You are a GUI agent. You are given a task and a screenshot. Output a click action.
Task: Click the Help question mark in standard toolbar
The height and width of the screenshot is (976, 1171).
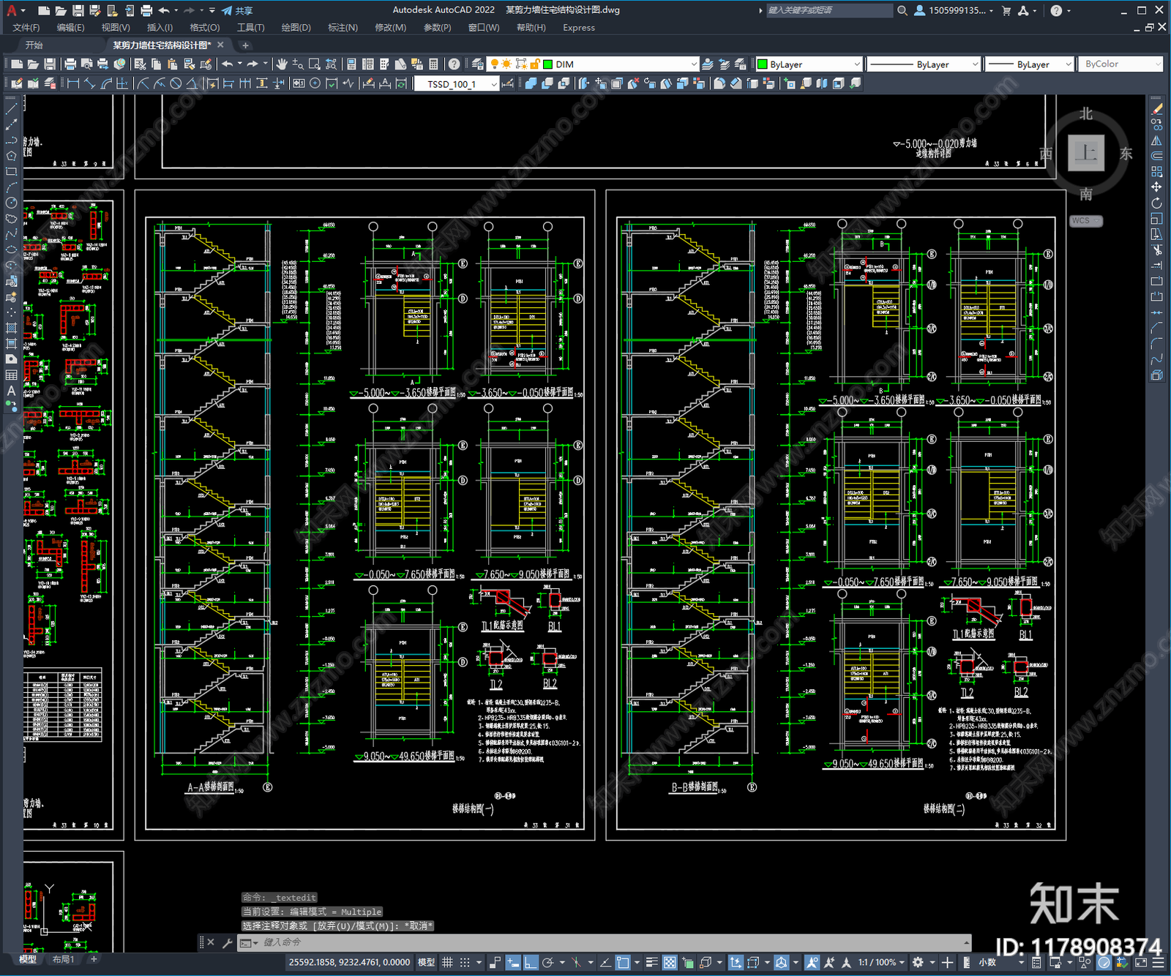[x=454, y=64]
